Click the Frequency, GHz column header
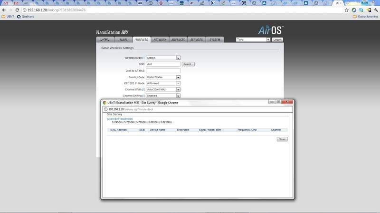Image resolution: width=380 pixels, height=213 pixels. [x=247, y=130]
